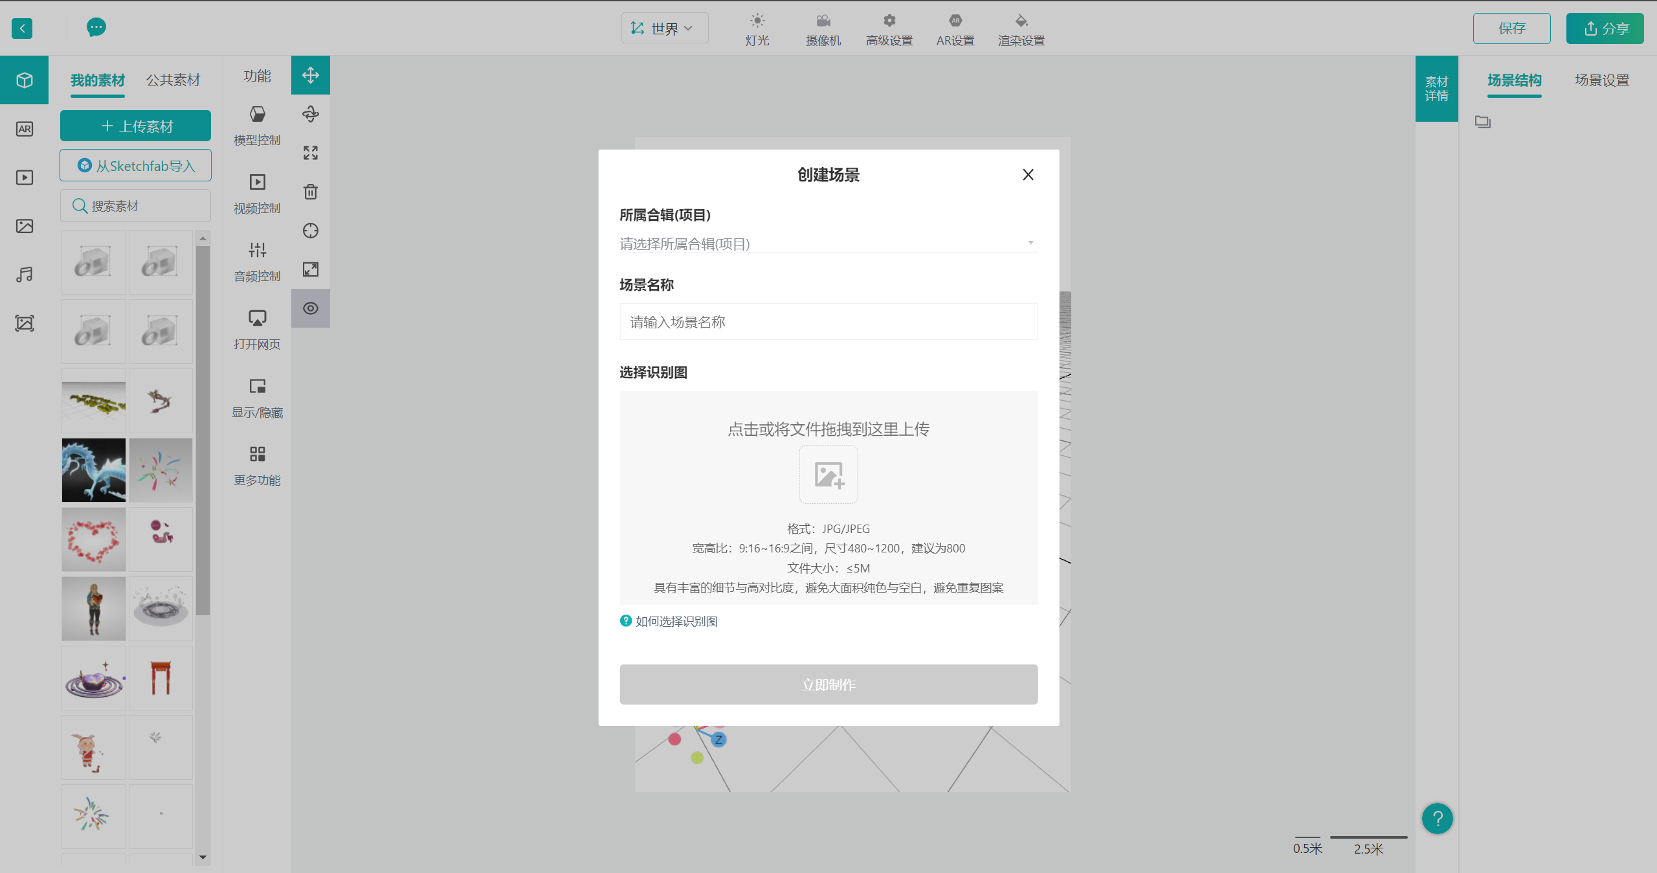The width and height of the screenshot is (1657, 873).
Task: Toggle the 显示/隐藏 show-hide function
Action: pos(257,398)
